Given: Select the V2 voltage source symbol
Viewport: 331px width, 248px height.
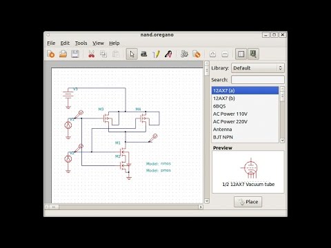Looking at the screenshot, I should click(x=68, y=159).
